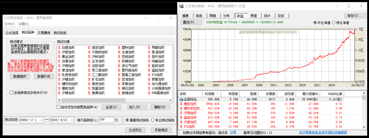The image size is (369, 138).
Task: Click the S icon beside 甲醇加权
Action: [x=149, y=48]
